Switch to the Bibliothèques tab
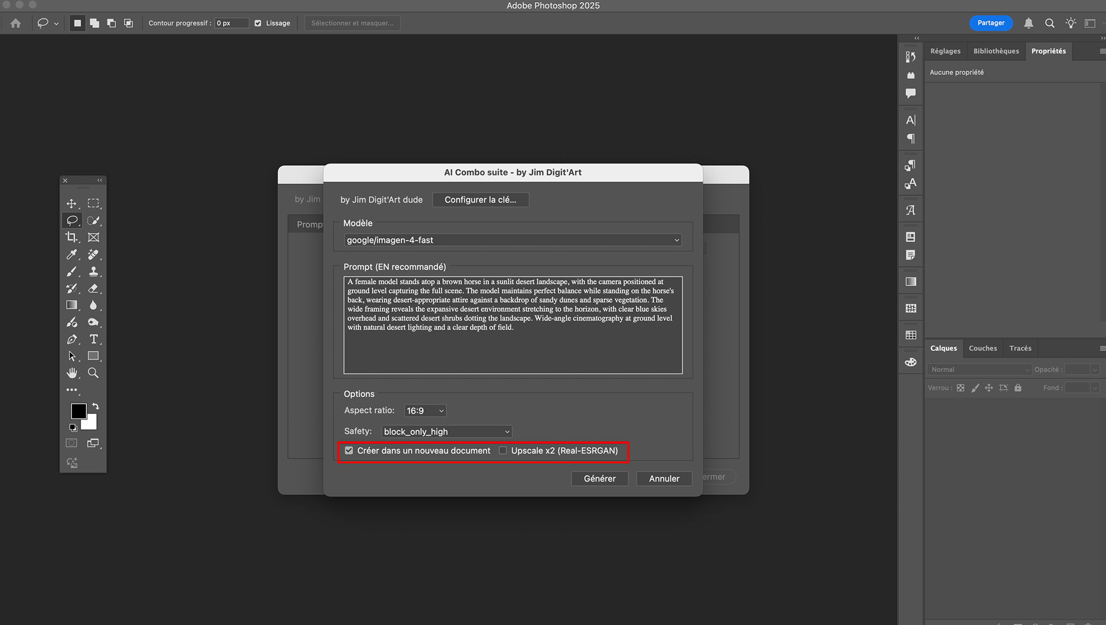Image resolution: width=1106 pixels, height=625 pixels. pos(996,51)
